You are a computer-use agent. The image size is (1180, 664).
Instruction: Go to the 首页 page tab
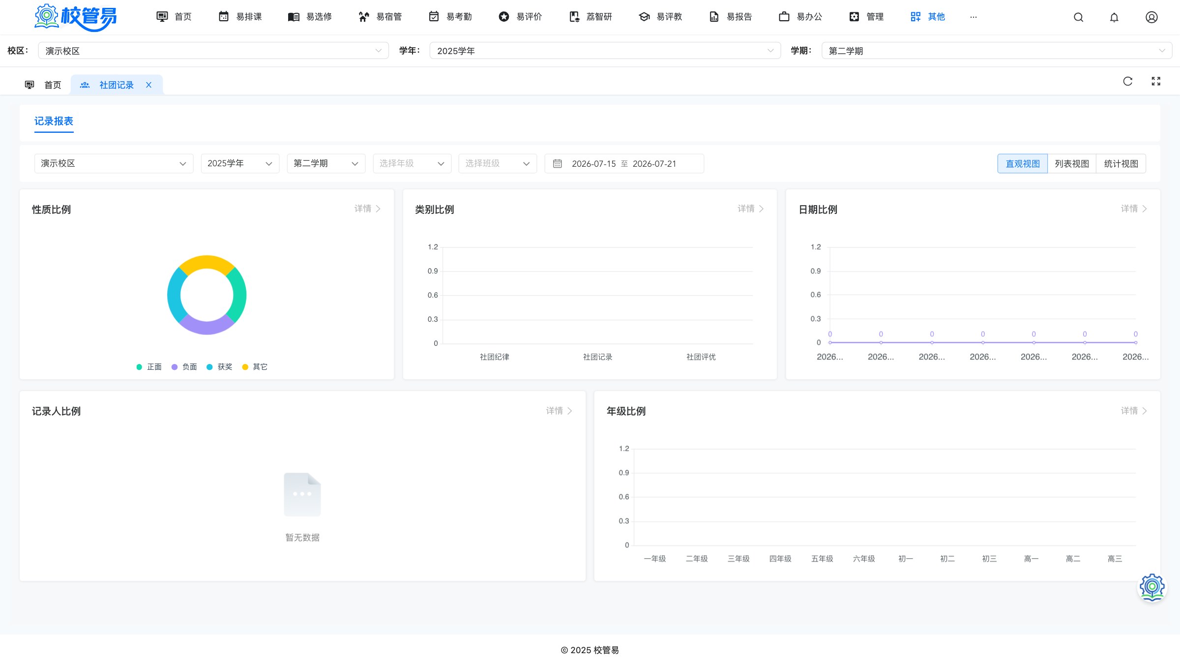pyautogui.click(x=43, y=85)
